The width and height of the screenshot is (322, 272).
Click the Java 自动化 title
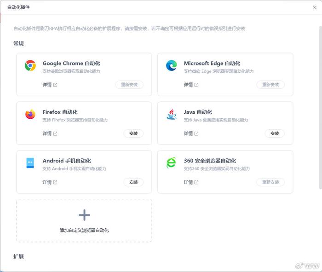click(198, 112)
